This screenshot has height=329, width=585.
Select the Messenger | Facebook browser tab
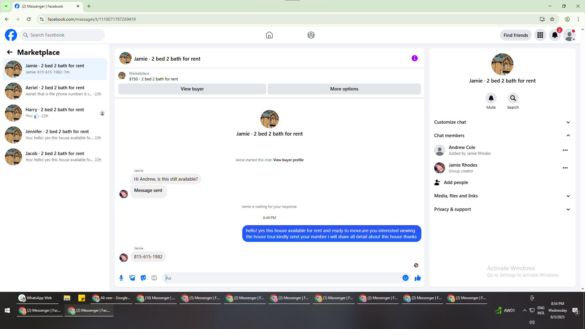[47, 6]
